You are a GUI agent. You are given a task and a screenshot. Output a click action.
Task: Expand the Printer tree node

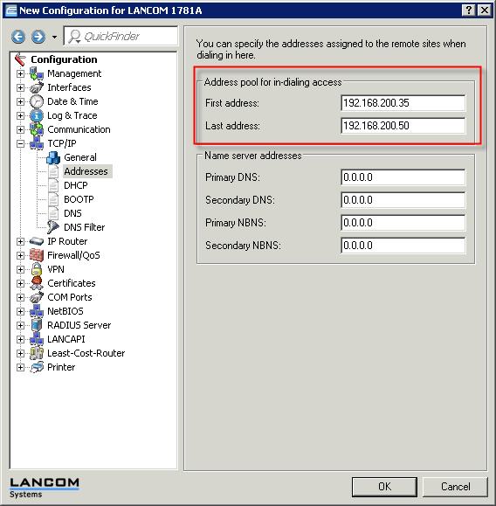[20, 368]
